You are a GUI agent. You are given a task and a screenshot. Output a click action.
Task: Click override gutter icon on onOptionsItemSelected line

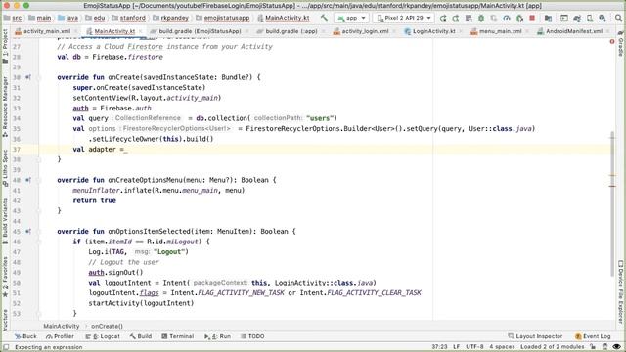point(28,231)
